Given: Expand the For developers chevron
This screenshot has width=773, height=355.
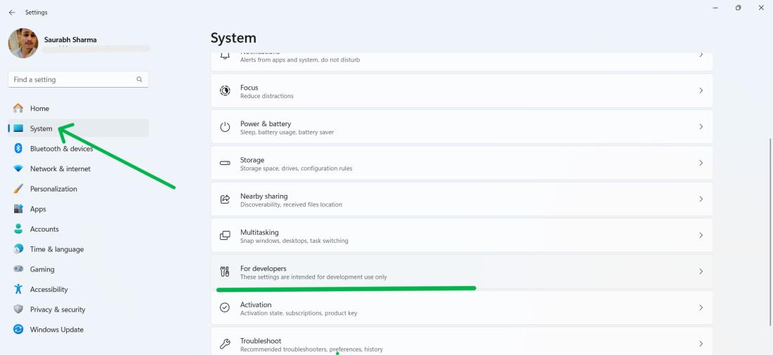Looking at the screenshot, I should click(x=701, y=272).
